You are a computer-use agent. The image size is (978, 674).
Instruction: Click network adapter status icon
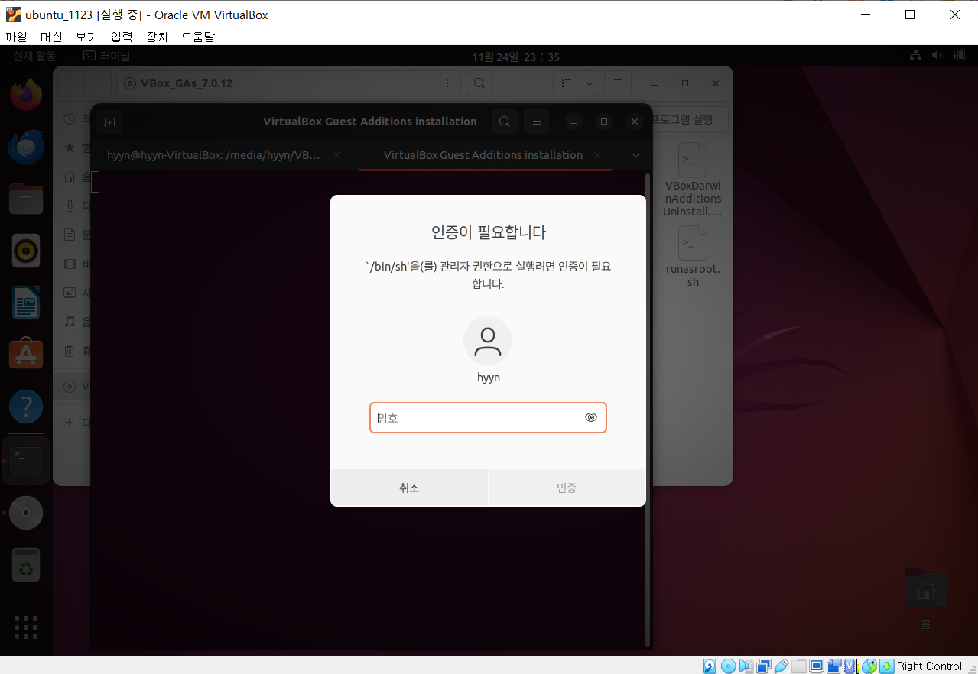click(x=763, y=666)
